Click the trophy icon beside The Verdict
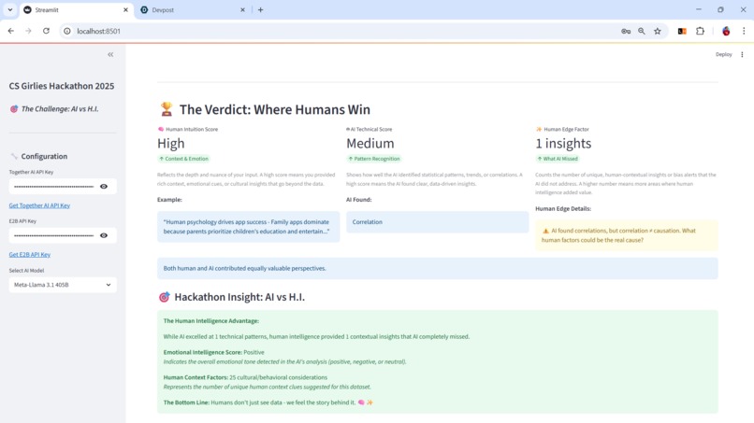Screen dimensions: 754x423 [167, 109]
